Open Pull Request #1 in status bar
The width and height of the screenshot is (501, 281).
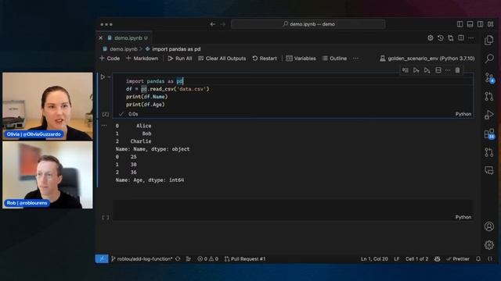pyautogui.click(x=245, y=258)
